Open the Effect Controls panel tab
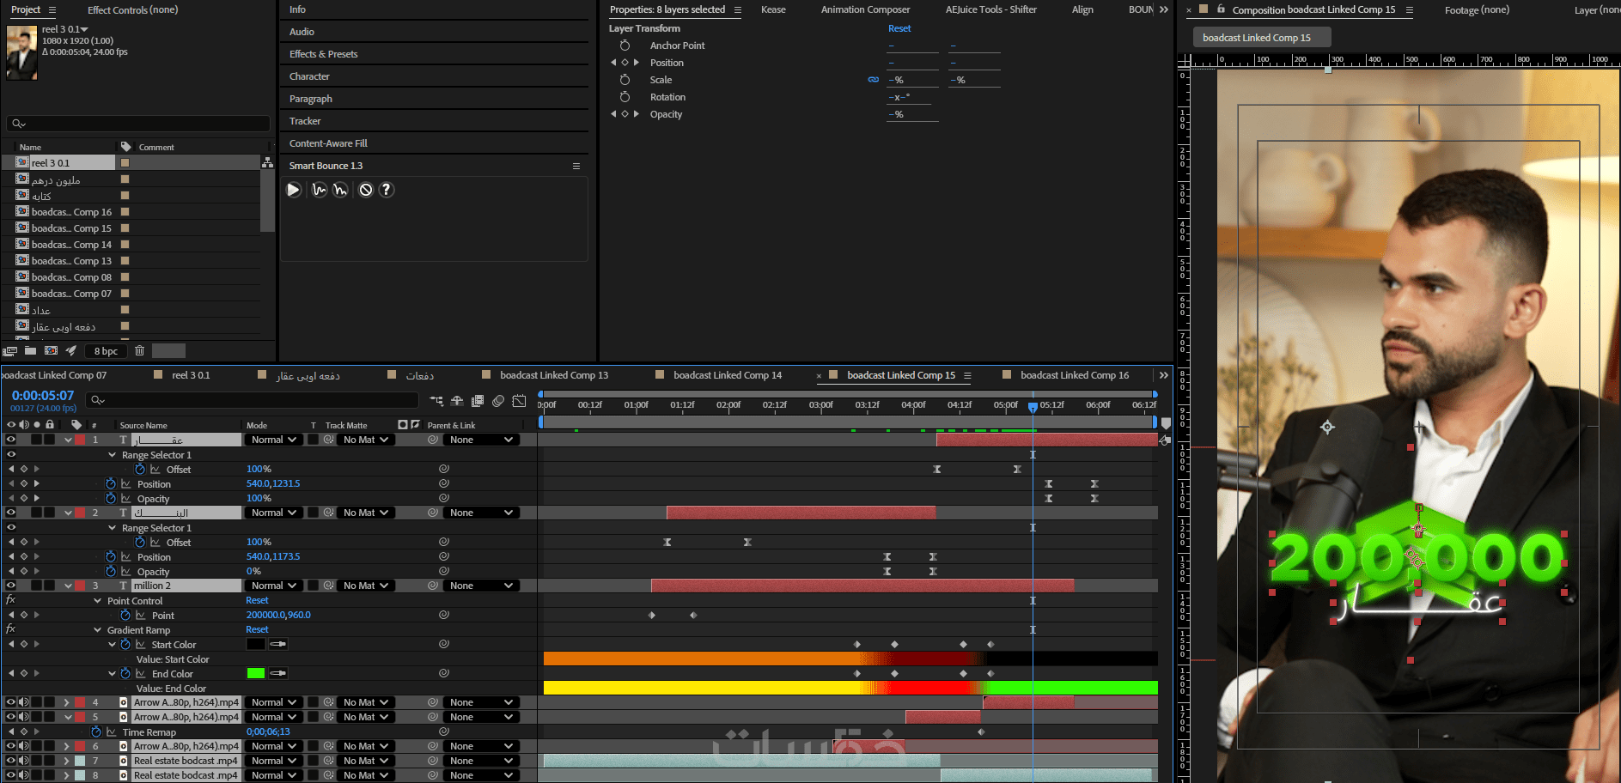The height and width of the screenshot is (783, 1621). [x=132, y=9]
